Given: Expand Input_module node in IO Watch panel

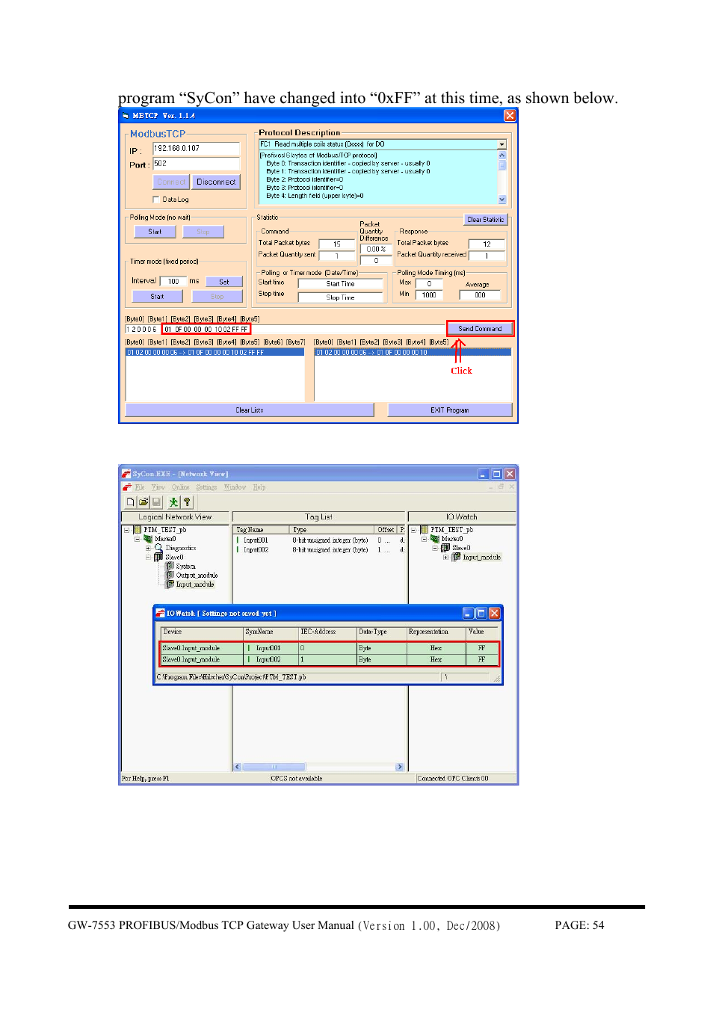Looking at the screenshot, I should [x=445, y=558].
